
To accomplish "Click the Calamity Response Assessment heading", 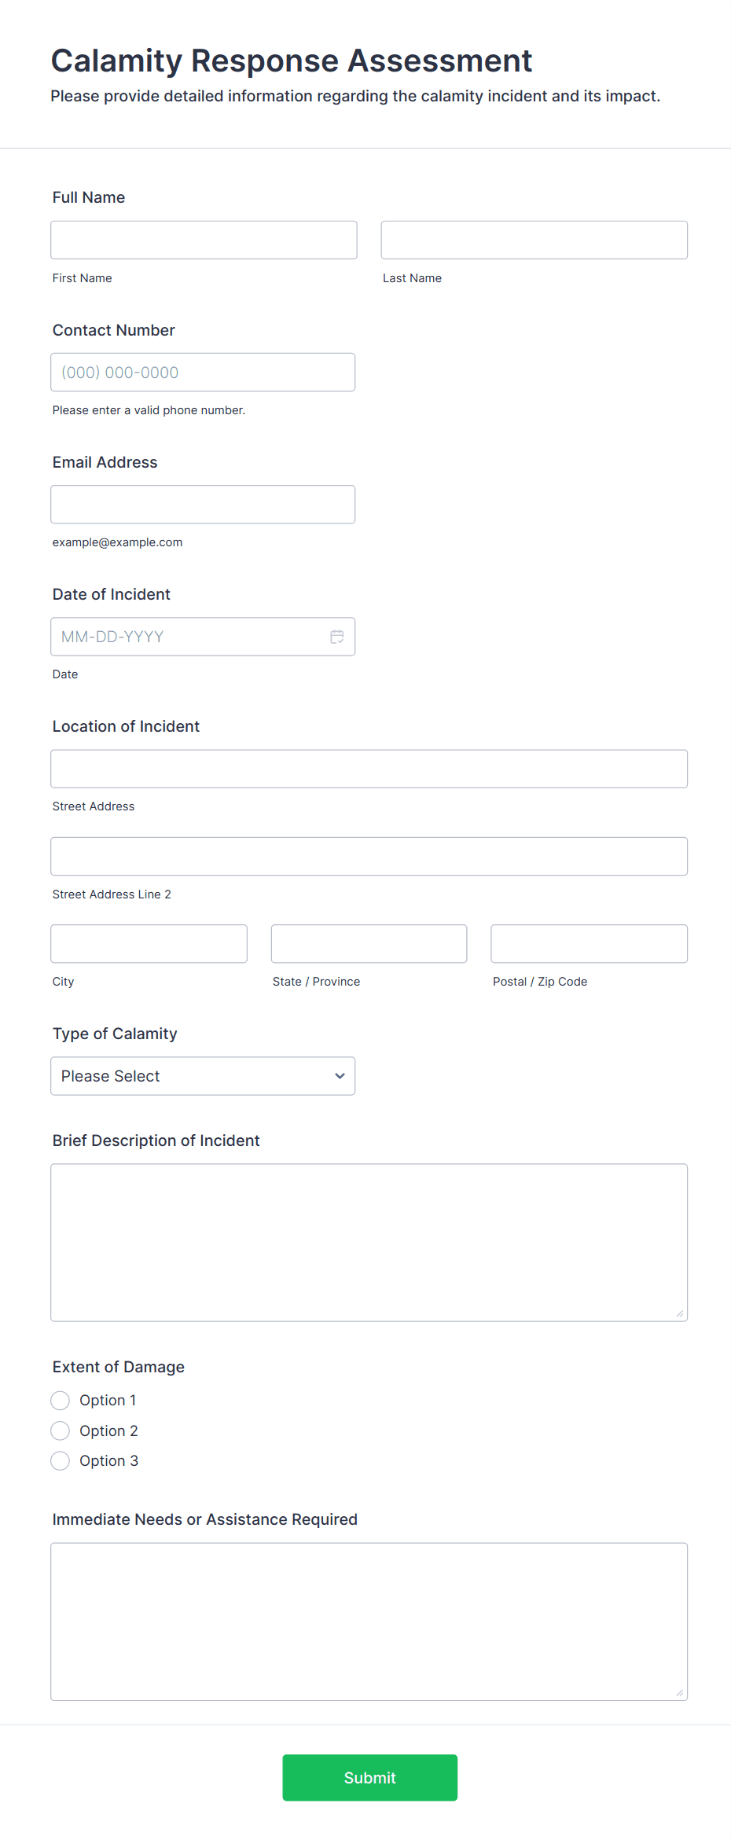I will point(291,61).
